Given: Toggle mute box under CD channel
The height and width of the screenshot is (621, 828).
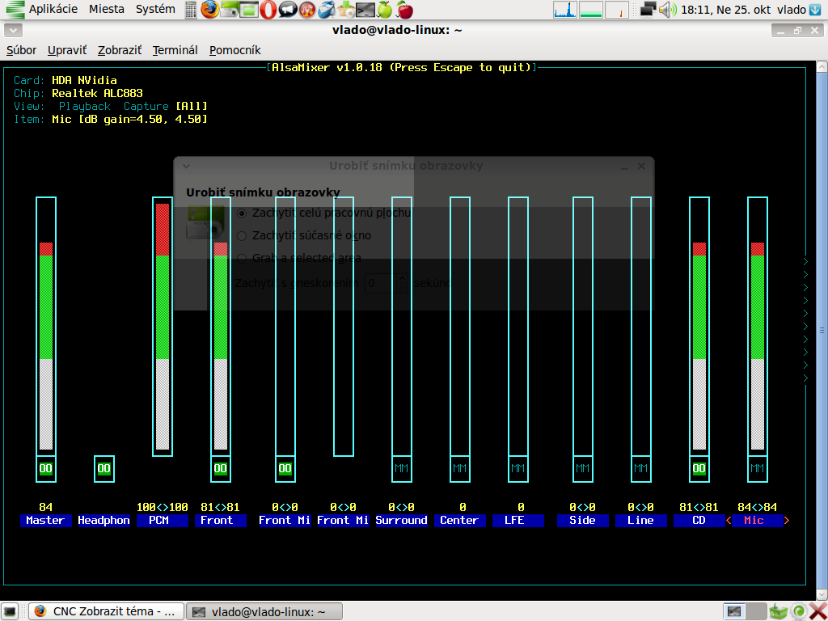Looking at the screenshot, I should pyautogui.click(x=699, y=468).
